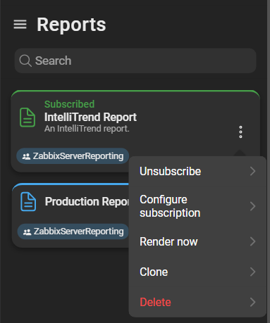Open the IntelliTrend Report title

(90, 117)
